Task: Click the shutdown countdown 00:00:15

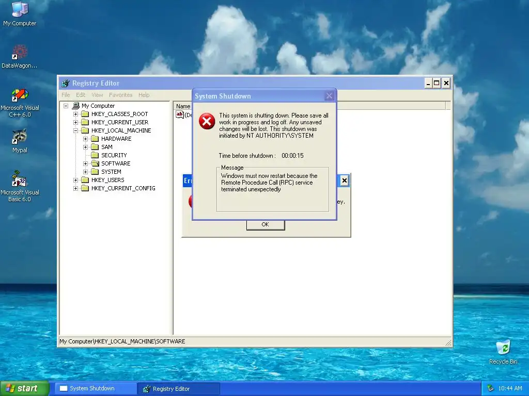Action: (292, 156)
